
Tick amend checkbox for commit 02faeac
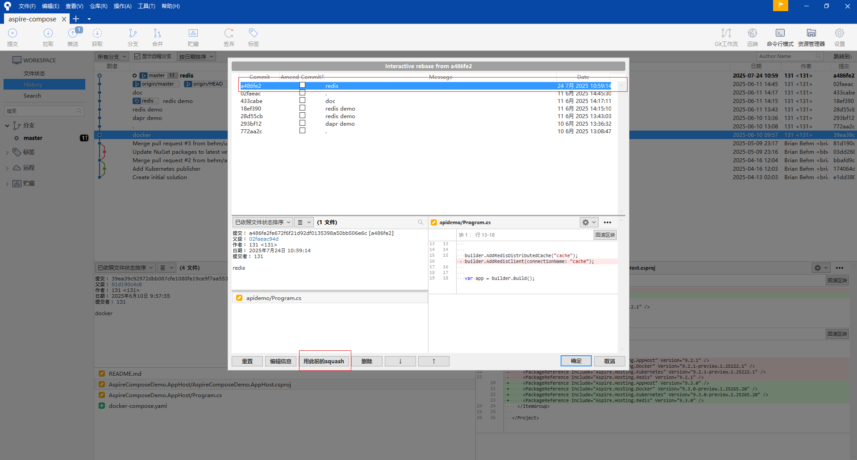click(x=302, y=93)
